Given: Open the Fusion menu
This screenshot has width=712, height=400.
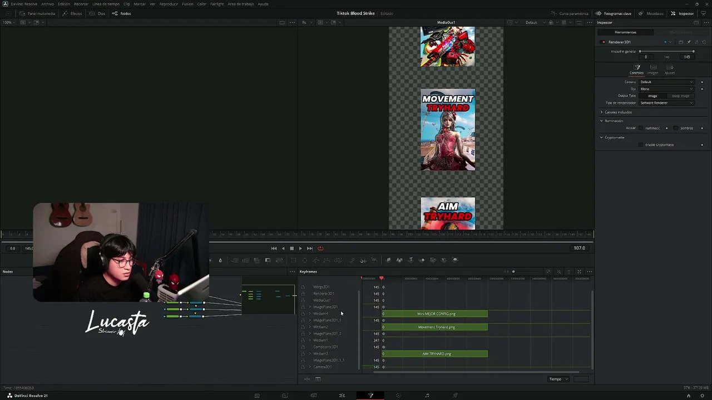Looking at the screenshot, I should pyautogui.click(x=187, y=4).
